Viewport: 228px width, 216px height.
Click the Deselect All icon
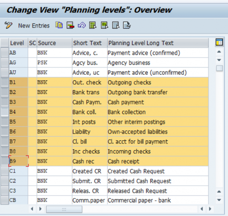click(116, 25)
